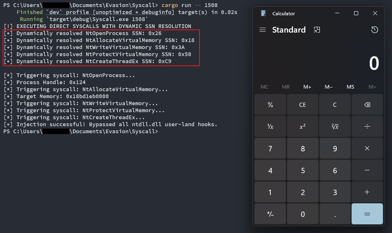
Task: Expand the memory list M dropdown
Action: (372, 87)
